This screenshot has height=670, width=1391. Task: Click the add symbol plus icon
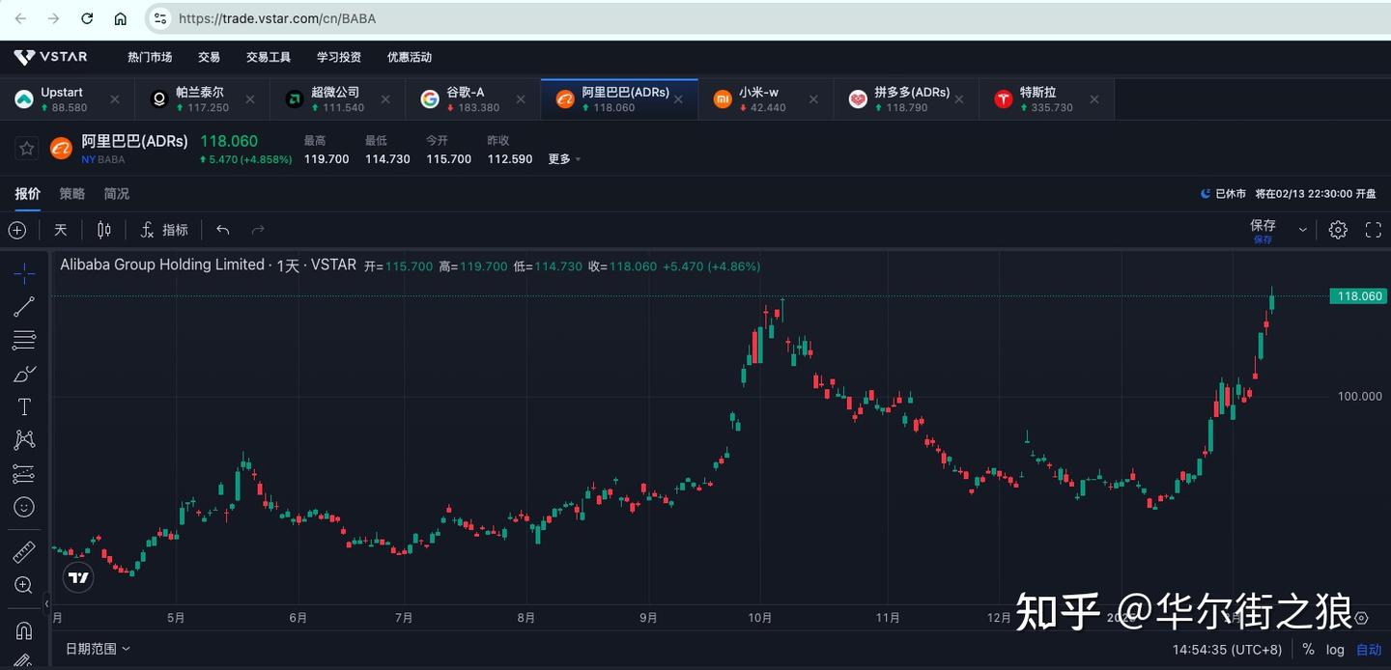pyautogui.click(x=16, y=230)
